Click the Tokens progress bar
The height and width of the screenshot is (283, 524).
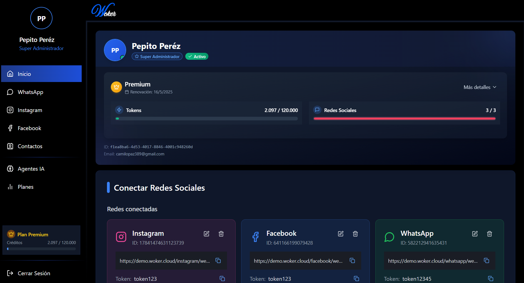207,118
